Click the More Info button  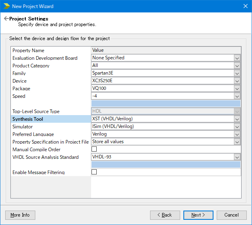point(20,215)
